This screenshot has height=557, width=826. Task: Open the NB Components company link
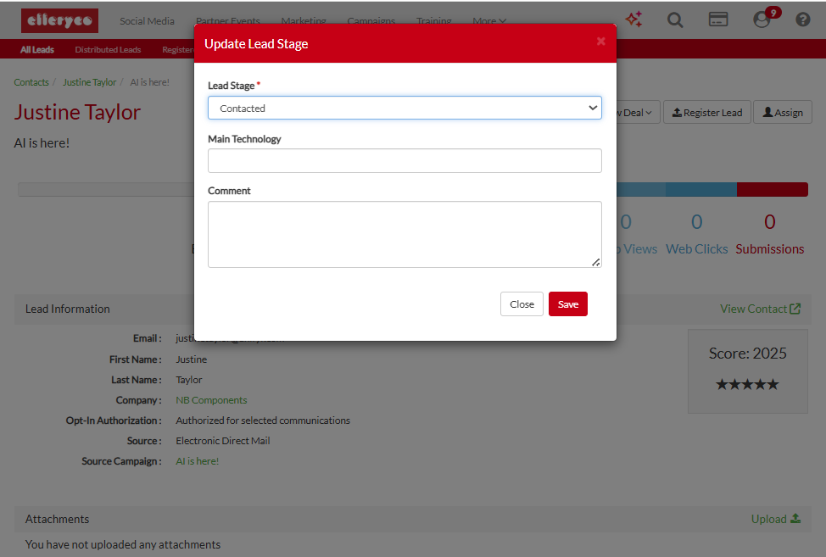211,400
